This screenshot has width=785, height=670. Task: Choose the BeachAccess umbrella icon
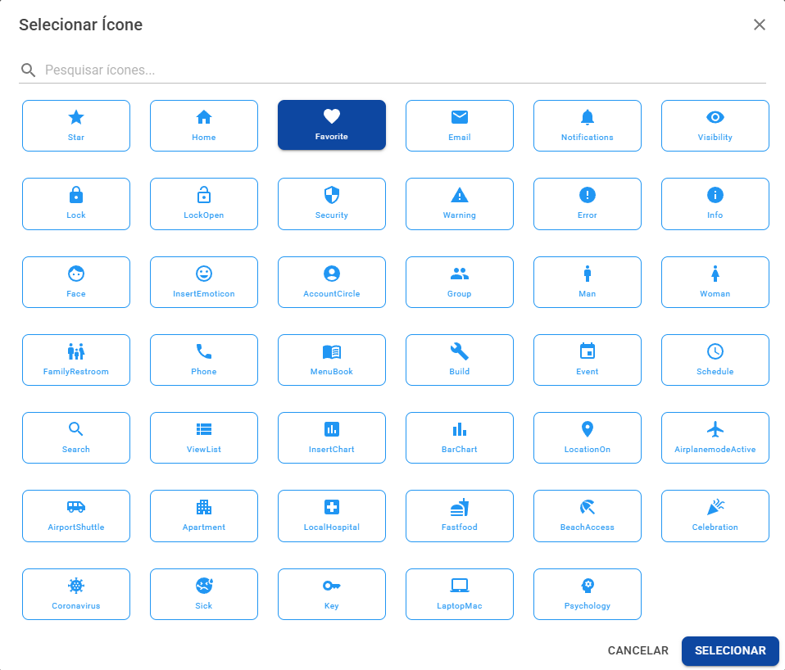point(588,516)
